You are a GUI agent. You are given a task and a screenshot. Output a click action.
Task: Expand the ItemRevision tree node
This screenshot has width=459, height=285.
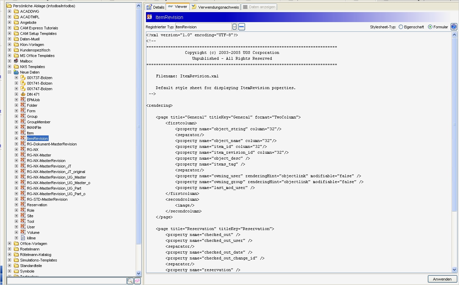[17, 139]
